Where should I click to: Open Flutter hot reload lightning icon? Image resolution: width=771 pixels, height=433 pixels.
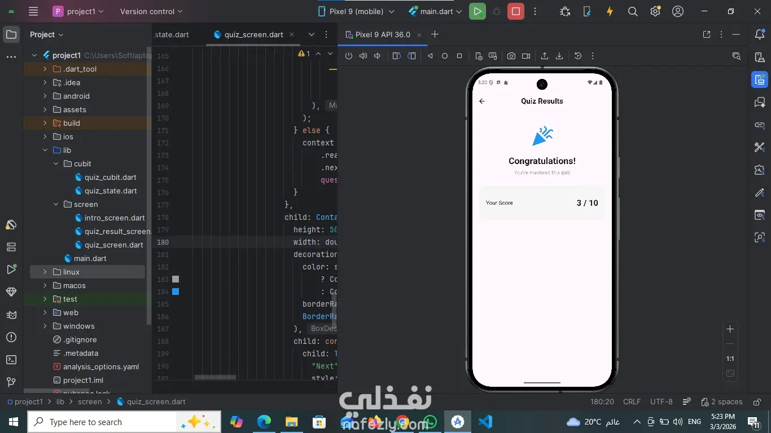tap(610, 11)
